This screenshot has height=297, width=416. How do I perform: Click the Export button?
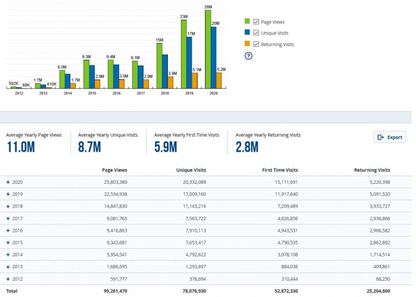pos(389,137)
